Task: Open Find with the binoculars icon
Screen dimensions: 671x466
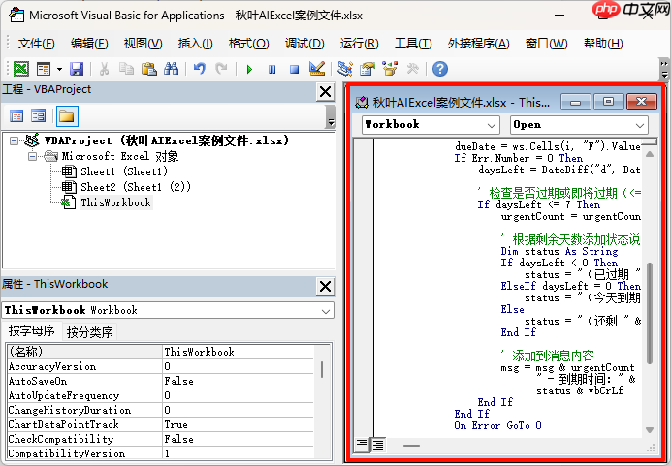Action: click(x=172, y=69)
